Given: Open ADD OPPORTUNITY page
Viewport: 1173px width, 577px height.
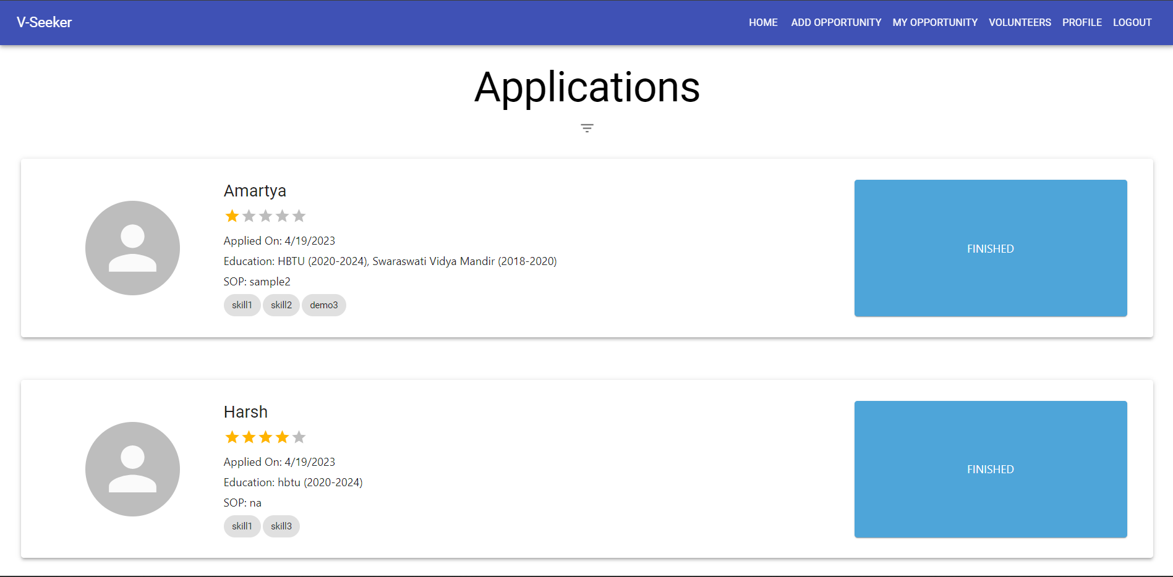Looking at the screenshot, I should pyautogui.click(x=836, y=22).
